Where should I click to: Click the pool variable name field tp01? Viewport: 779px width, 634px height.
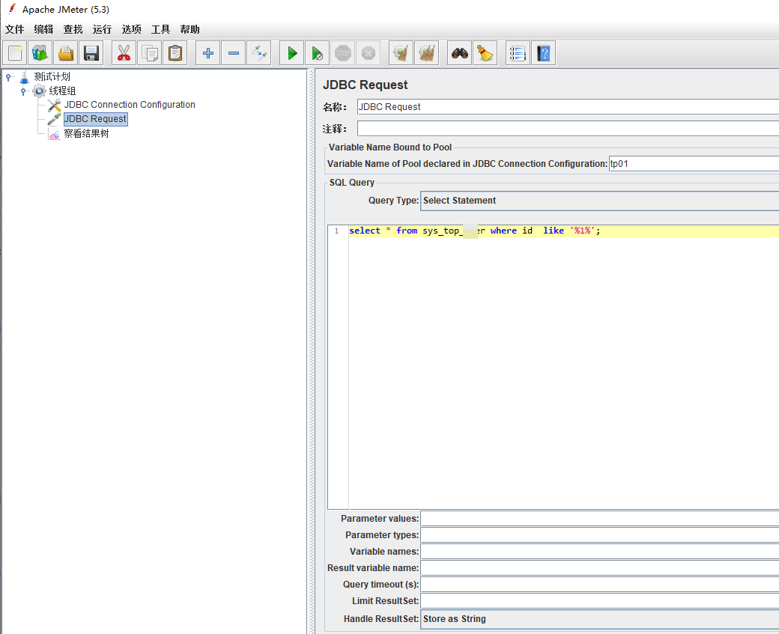694,164
